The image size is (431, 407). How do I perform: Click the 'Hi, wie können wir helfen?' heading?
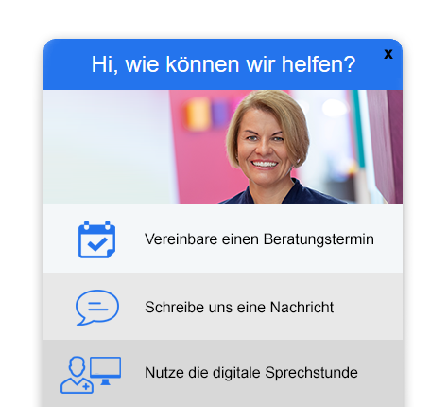pos(223,64)
